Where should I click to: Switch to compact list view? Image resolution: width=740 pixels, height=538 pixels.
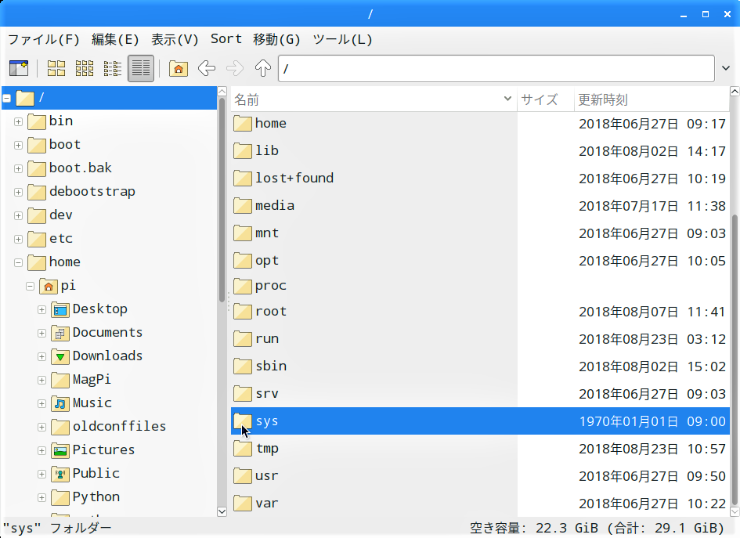[113, 68]
